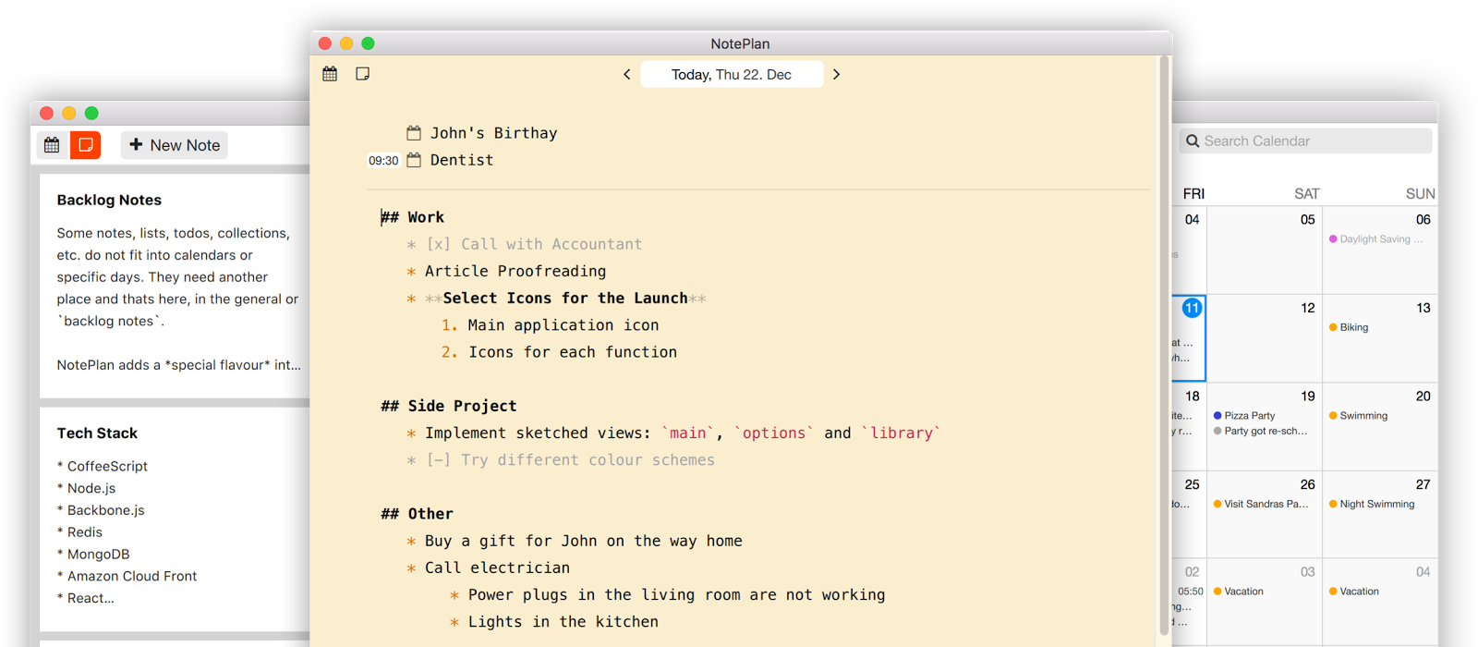Click Buy a gift for John task

[584, 542]
